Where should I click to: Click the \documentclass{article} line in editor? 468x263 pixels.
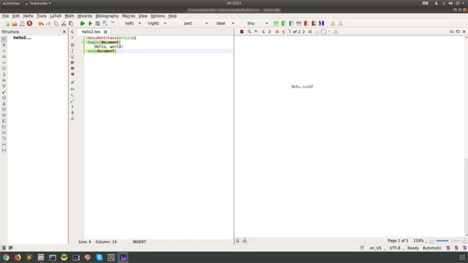coord(111,38)
